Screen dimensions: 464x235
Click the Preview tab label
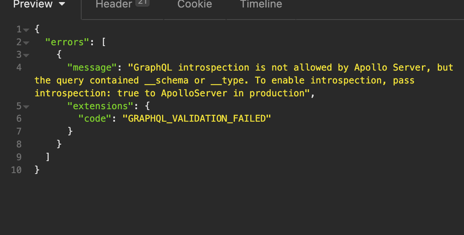pos(33,5)
